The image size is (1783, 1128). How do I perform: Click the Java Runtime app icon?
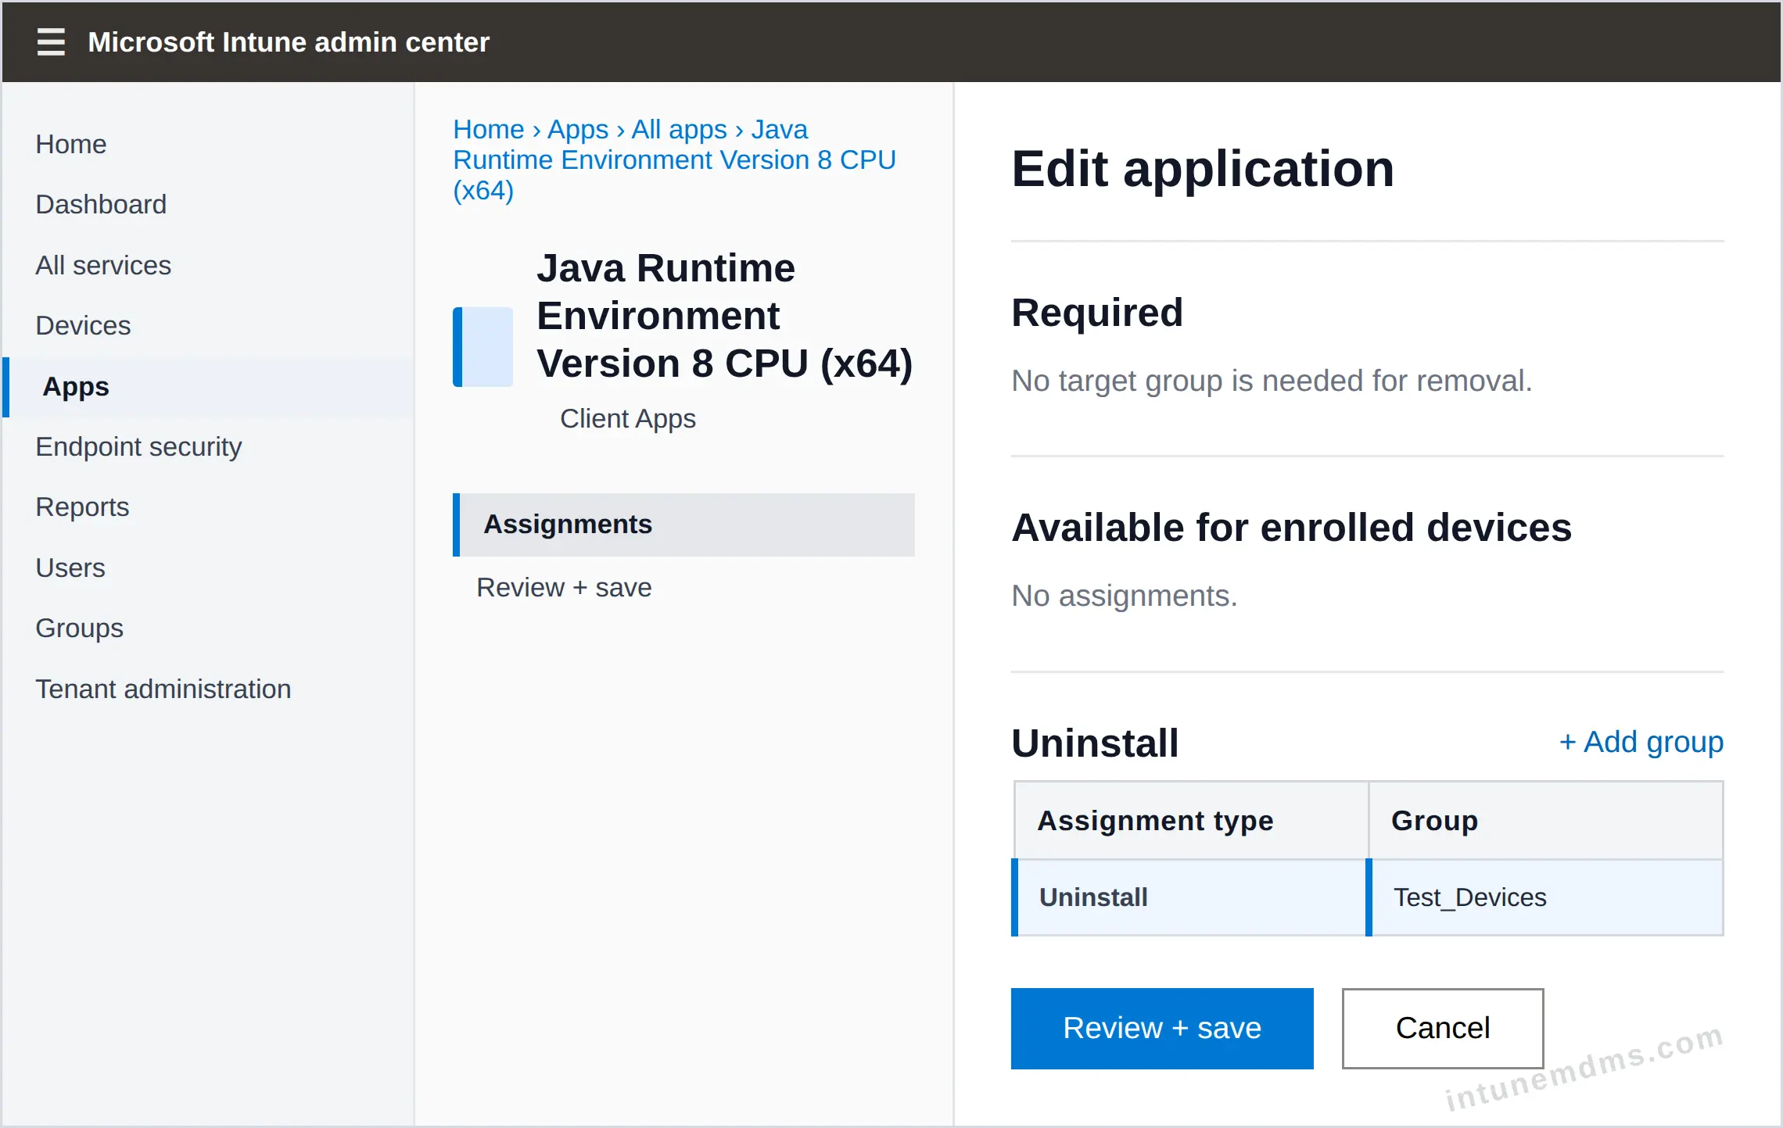(x=483, y=346)
